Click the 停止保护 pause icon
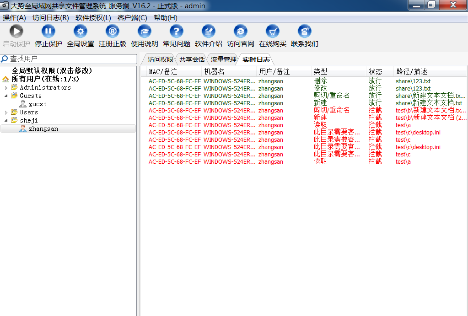The height and width of the screenshot is (316, 468). pos(48,32)
